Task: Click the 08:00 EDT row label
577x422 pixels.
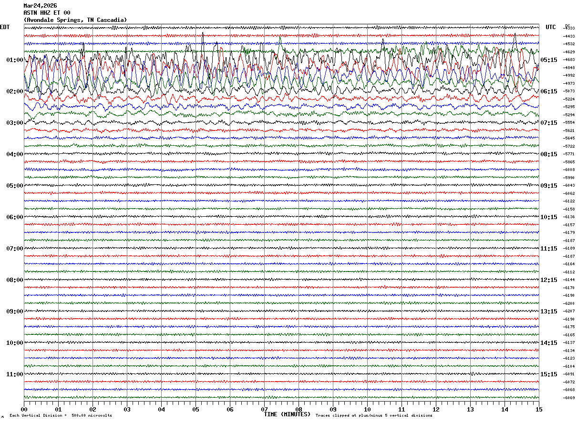Action: [15, 280]
